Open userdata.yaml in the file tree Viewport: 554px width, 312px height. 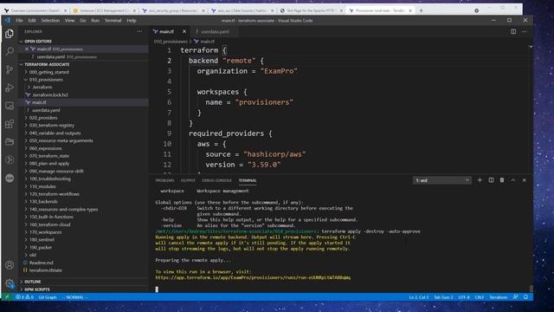tap(46, 110)
